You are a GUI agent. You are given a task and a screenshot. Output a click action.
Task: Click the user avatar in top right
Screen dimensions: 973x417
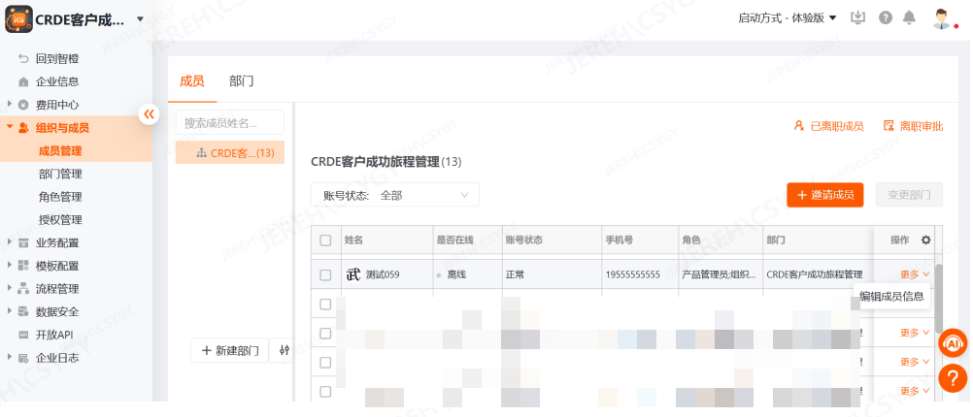(x=941, y=17)
